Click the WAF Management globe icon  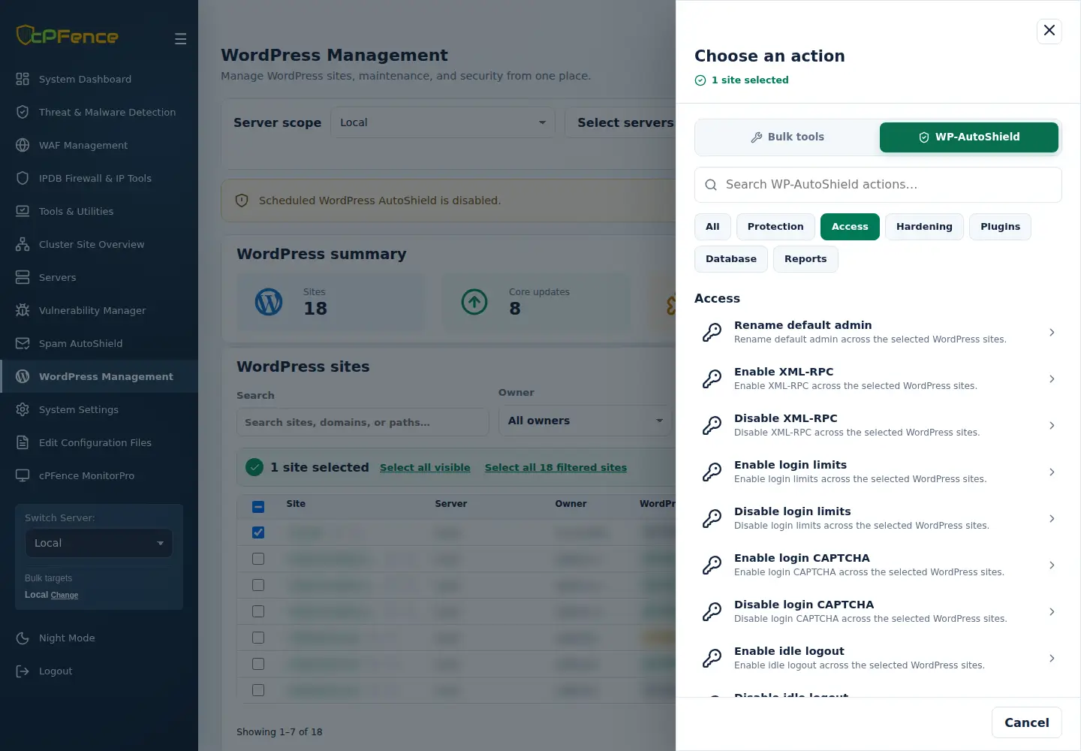23,145
